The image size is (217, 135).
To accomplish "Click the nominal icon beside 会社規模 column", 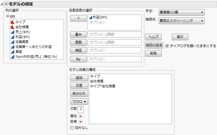I will [12, 27].
